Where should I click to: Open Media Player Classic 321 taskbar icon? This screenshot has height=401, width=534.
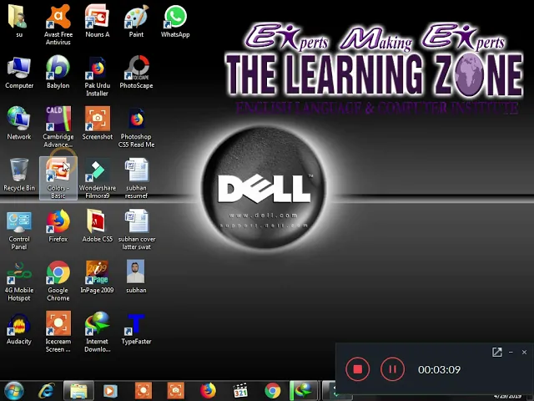(240, 391)
